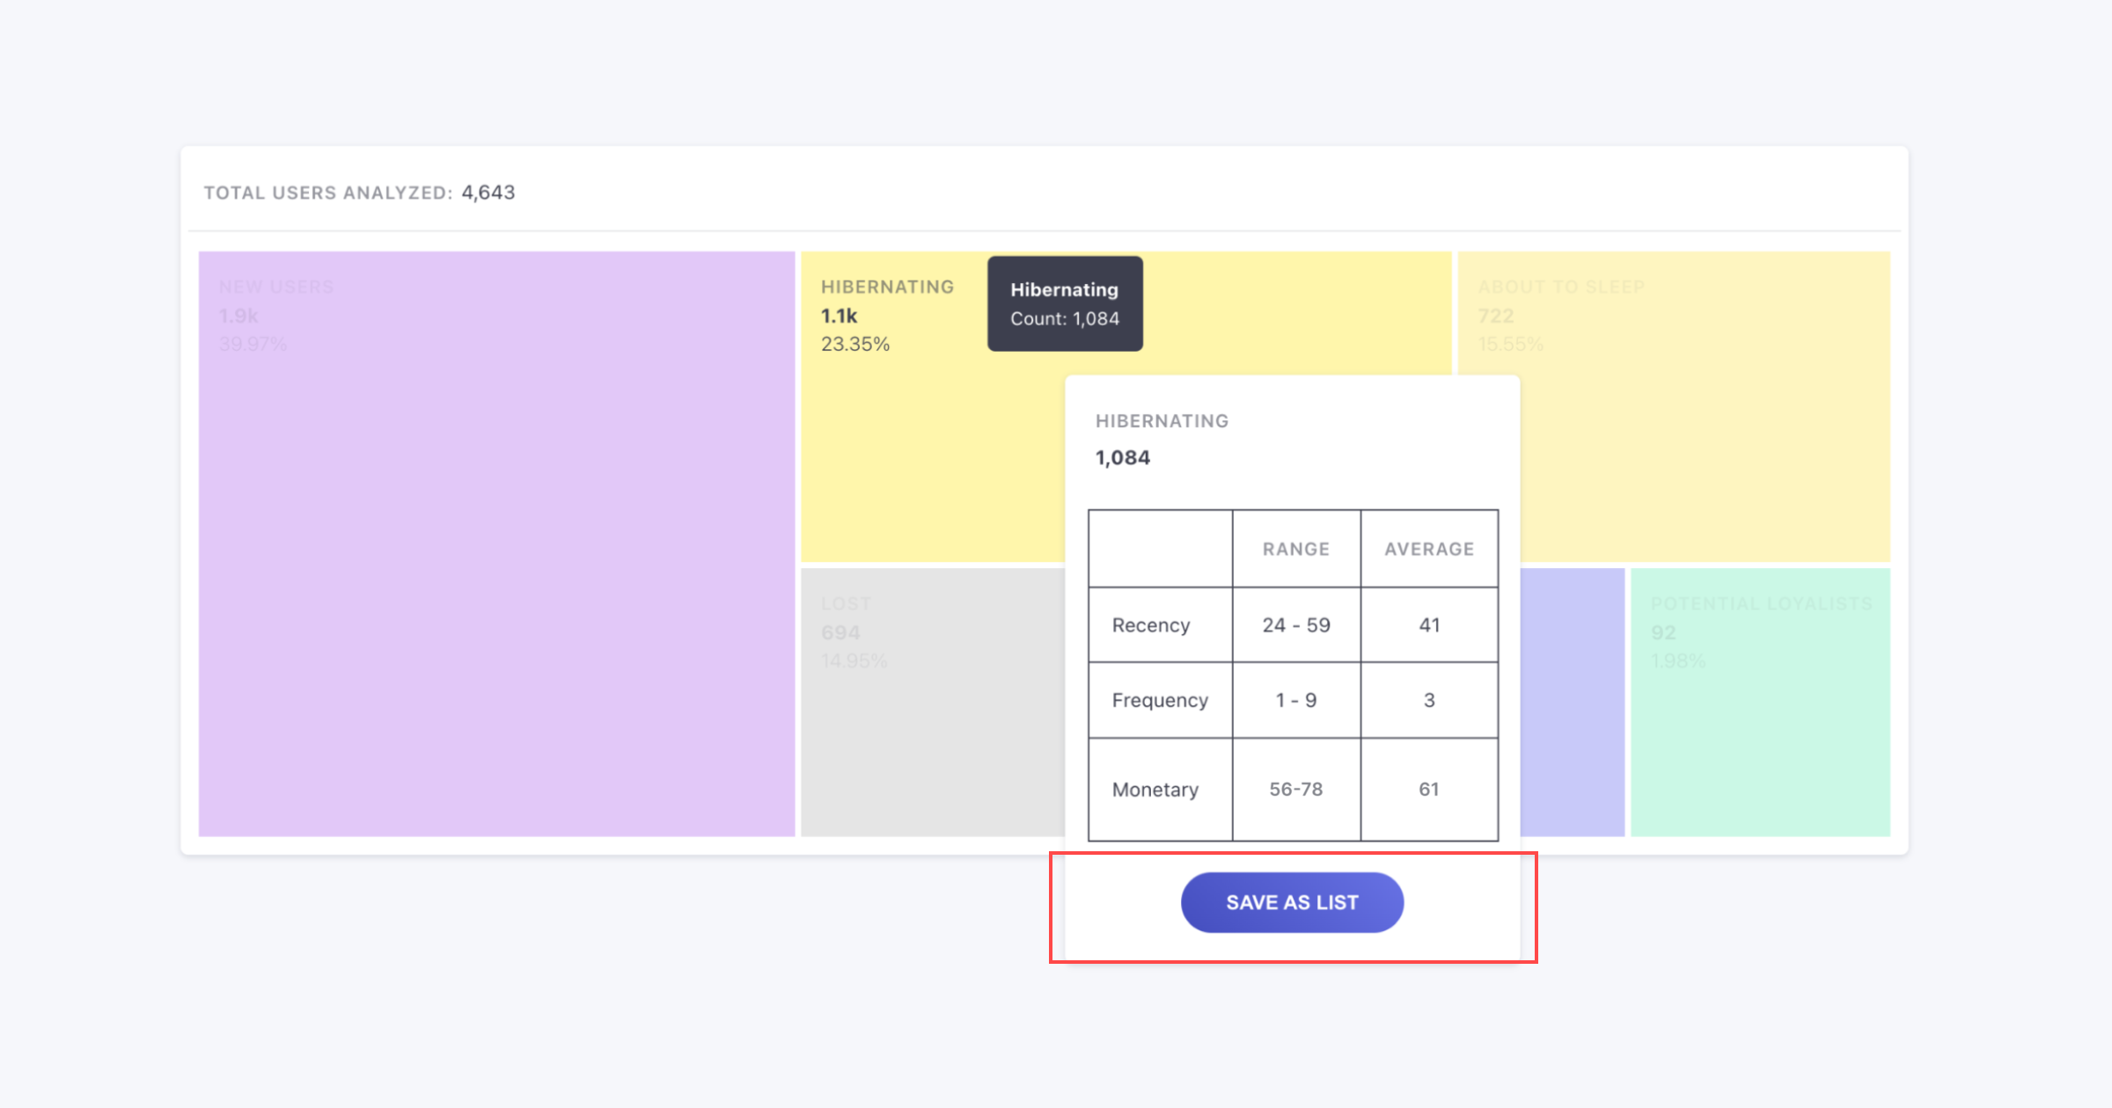Click the Save As List button
Screen dimensions: 2112x1108
point(1292,902)
